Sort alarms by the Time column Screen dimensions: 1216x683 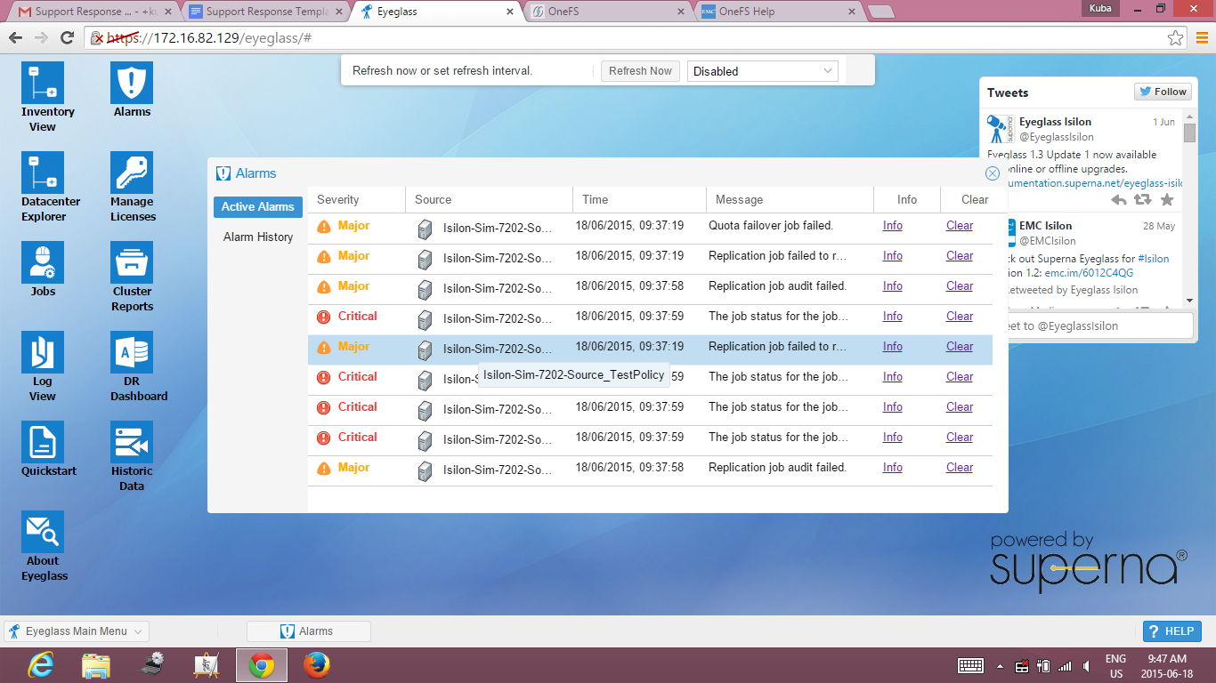[x=639, y=199]
